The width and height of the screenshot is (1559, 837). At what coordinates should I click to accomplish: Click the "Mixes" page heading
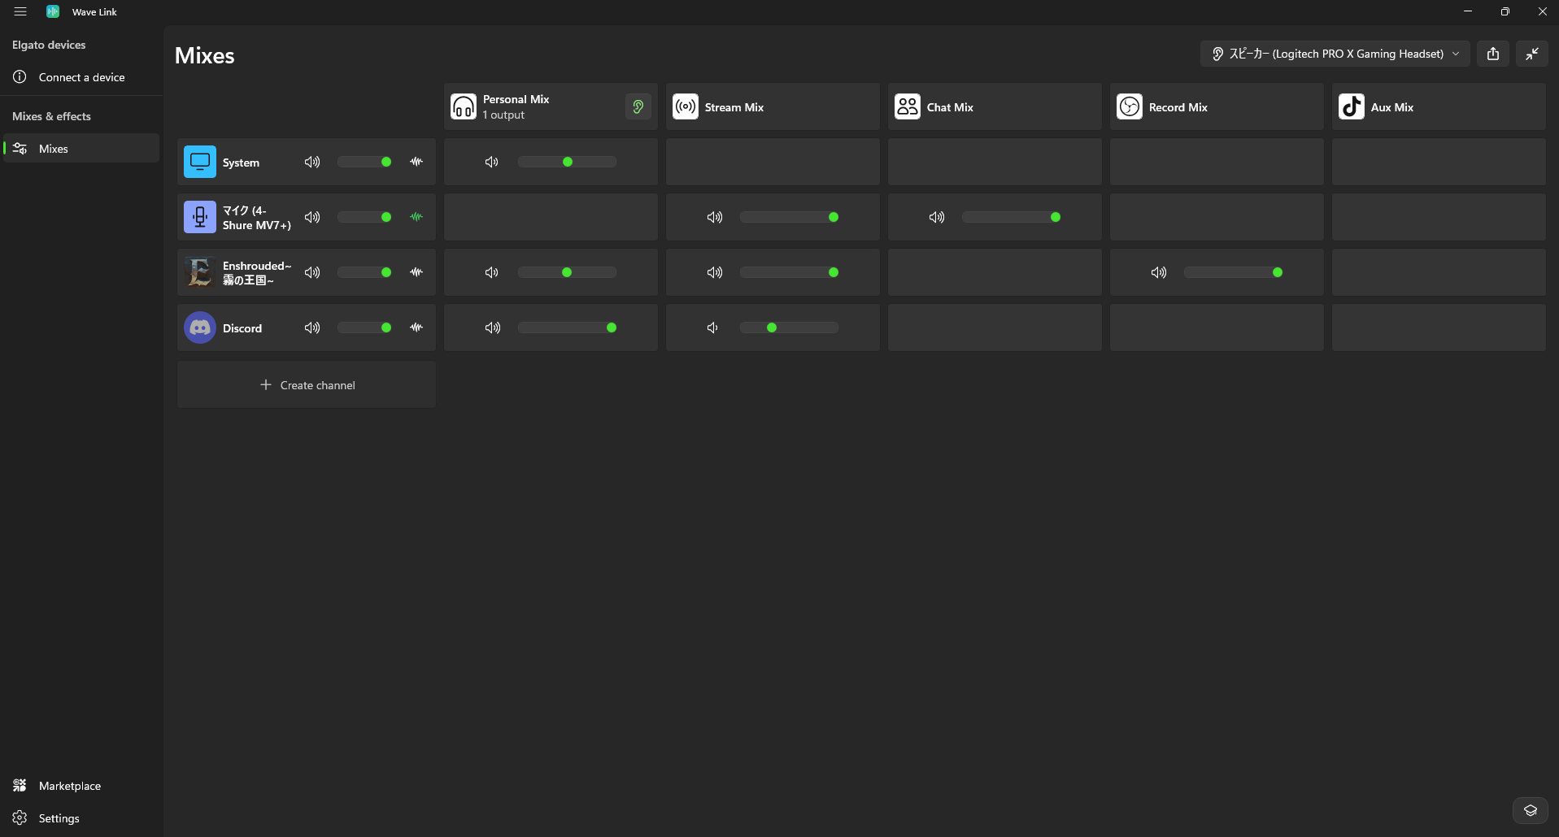click(205, 55)
